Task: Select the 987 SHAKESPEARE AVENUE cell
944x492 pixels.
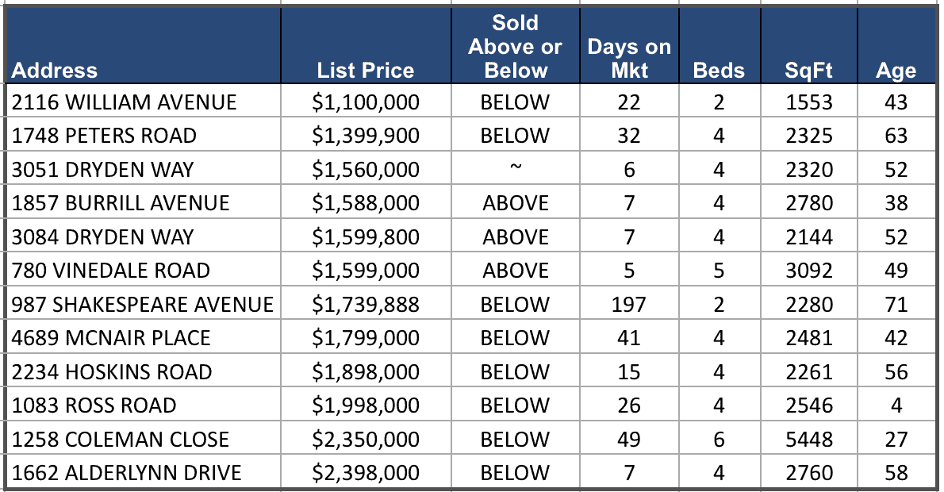Action: point(143,305)
